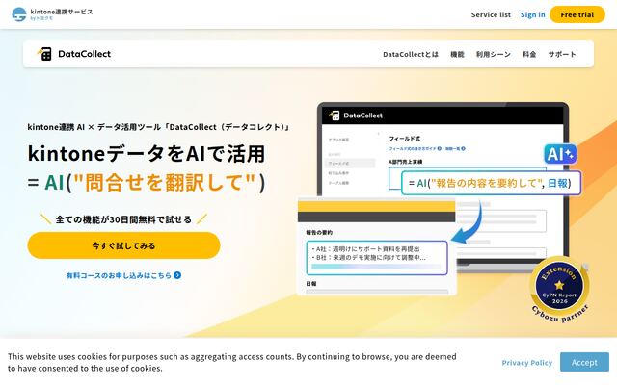The height and width of the screenshot is (385, 617).
Task: Click the kintone連携サービス cloud logo
Action: [19, 14]
